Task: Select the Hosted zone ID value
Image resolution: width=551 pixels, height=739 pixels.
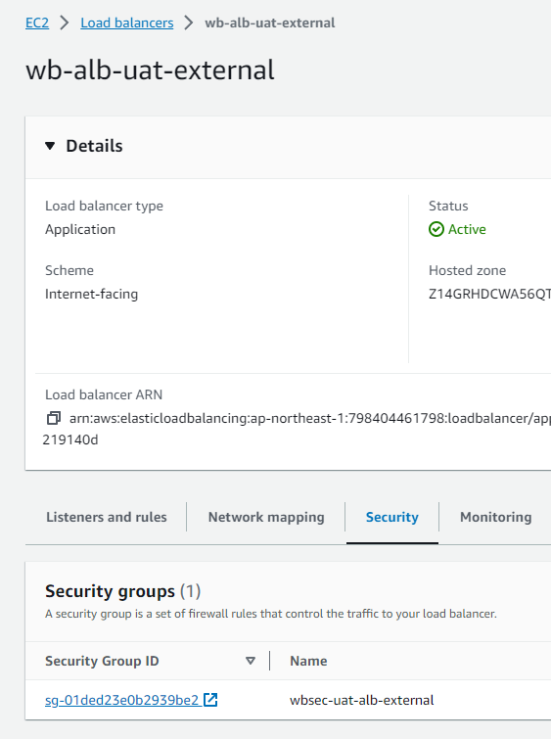Action: (489, 294)
